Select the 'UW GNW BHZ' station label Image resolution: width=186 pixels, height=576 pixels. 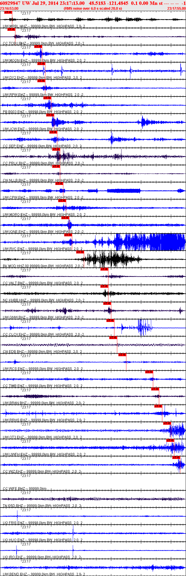14,317
